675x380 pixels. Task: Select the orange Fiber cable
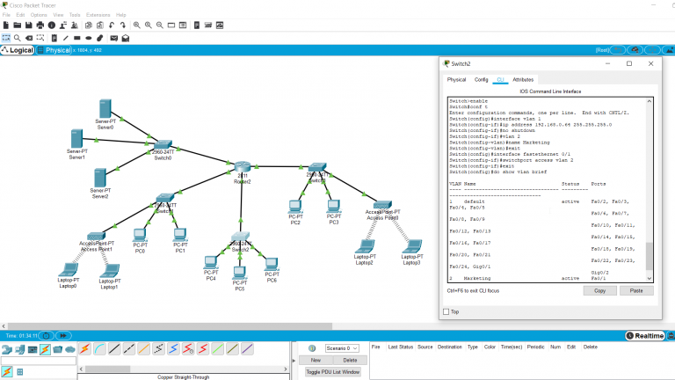pyautogui.click(x=144, y=348)
